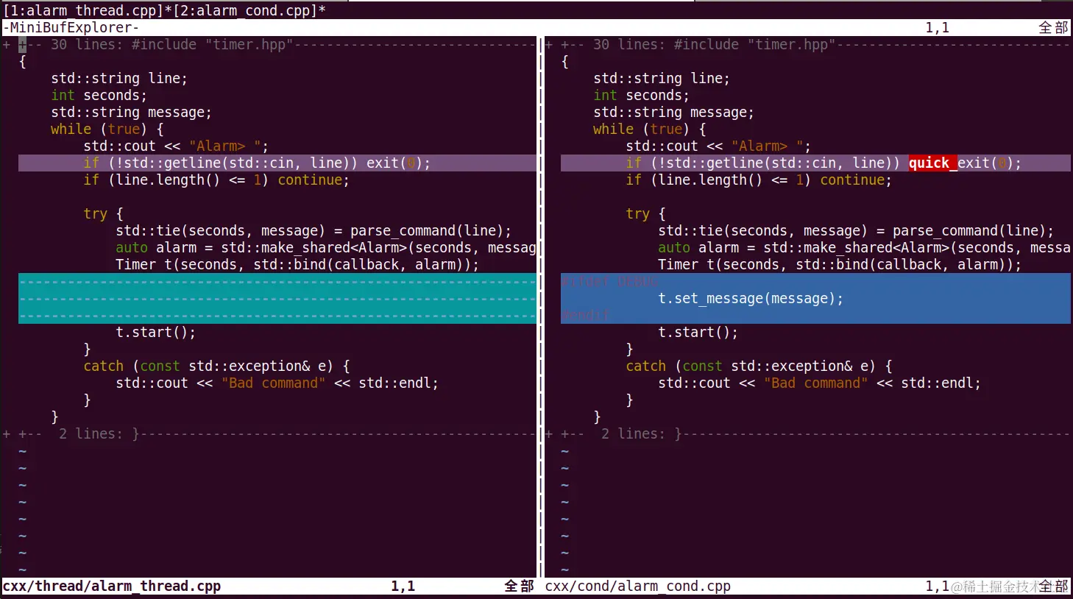This screenshot has width=1073, height=599.
Task: Click the "Bad command" line in right pane
Action: [x=819, y=383]
